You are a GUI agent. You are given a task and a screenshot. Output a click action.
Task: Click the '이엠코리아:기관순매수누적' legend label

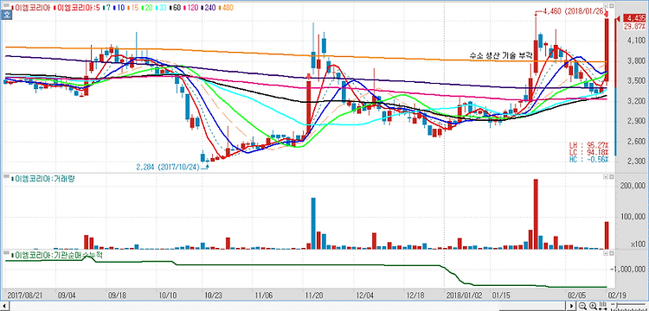coord(57,255)
